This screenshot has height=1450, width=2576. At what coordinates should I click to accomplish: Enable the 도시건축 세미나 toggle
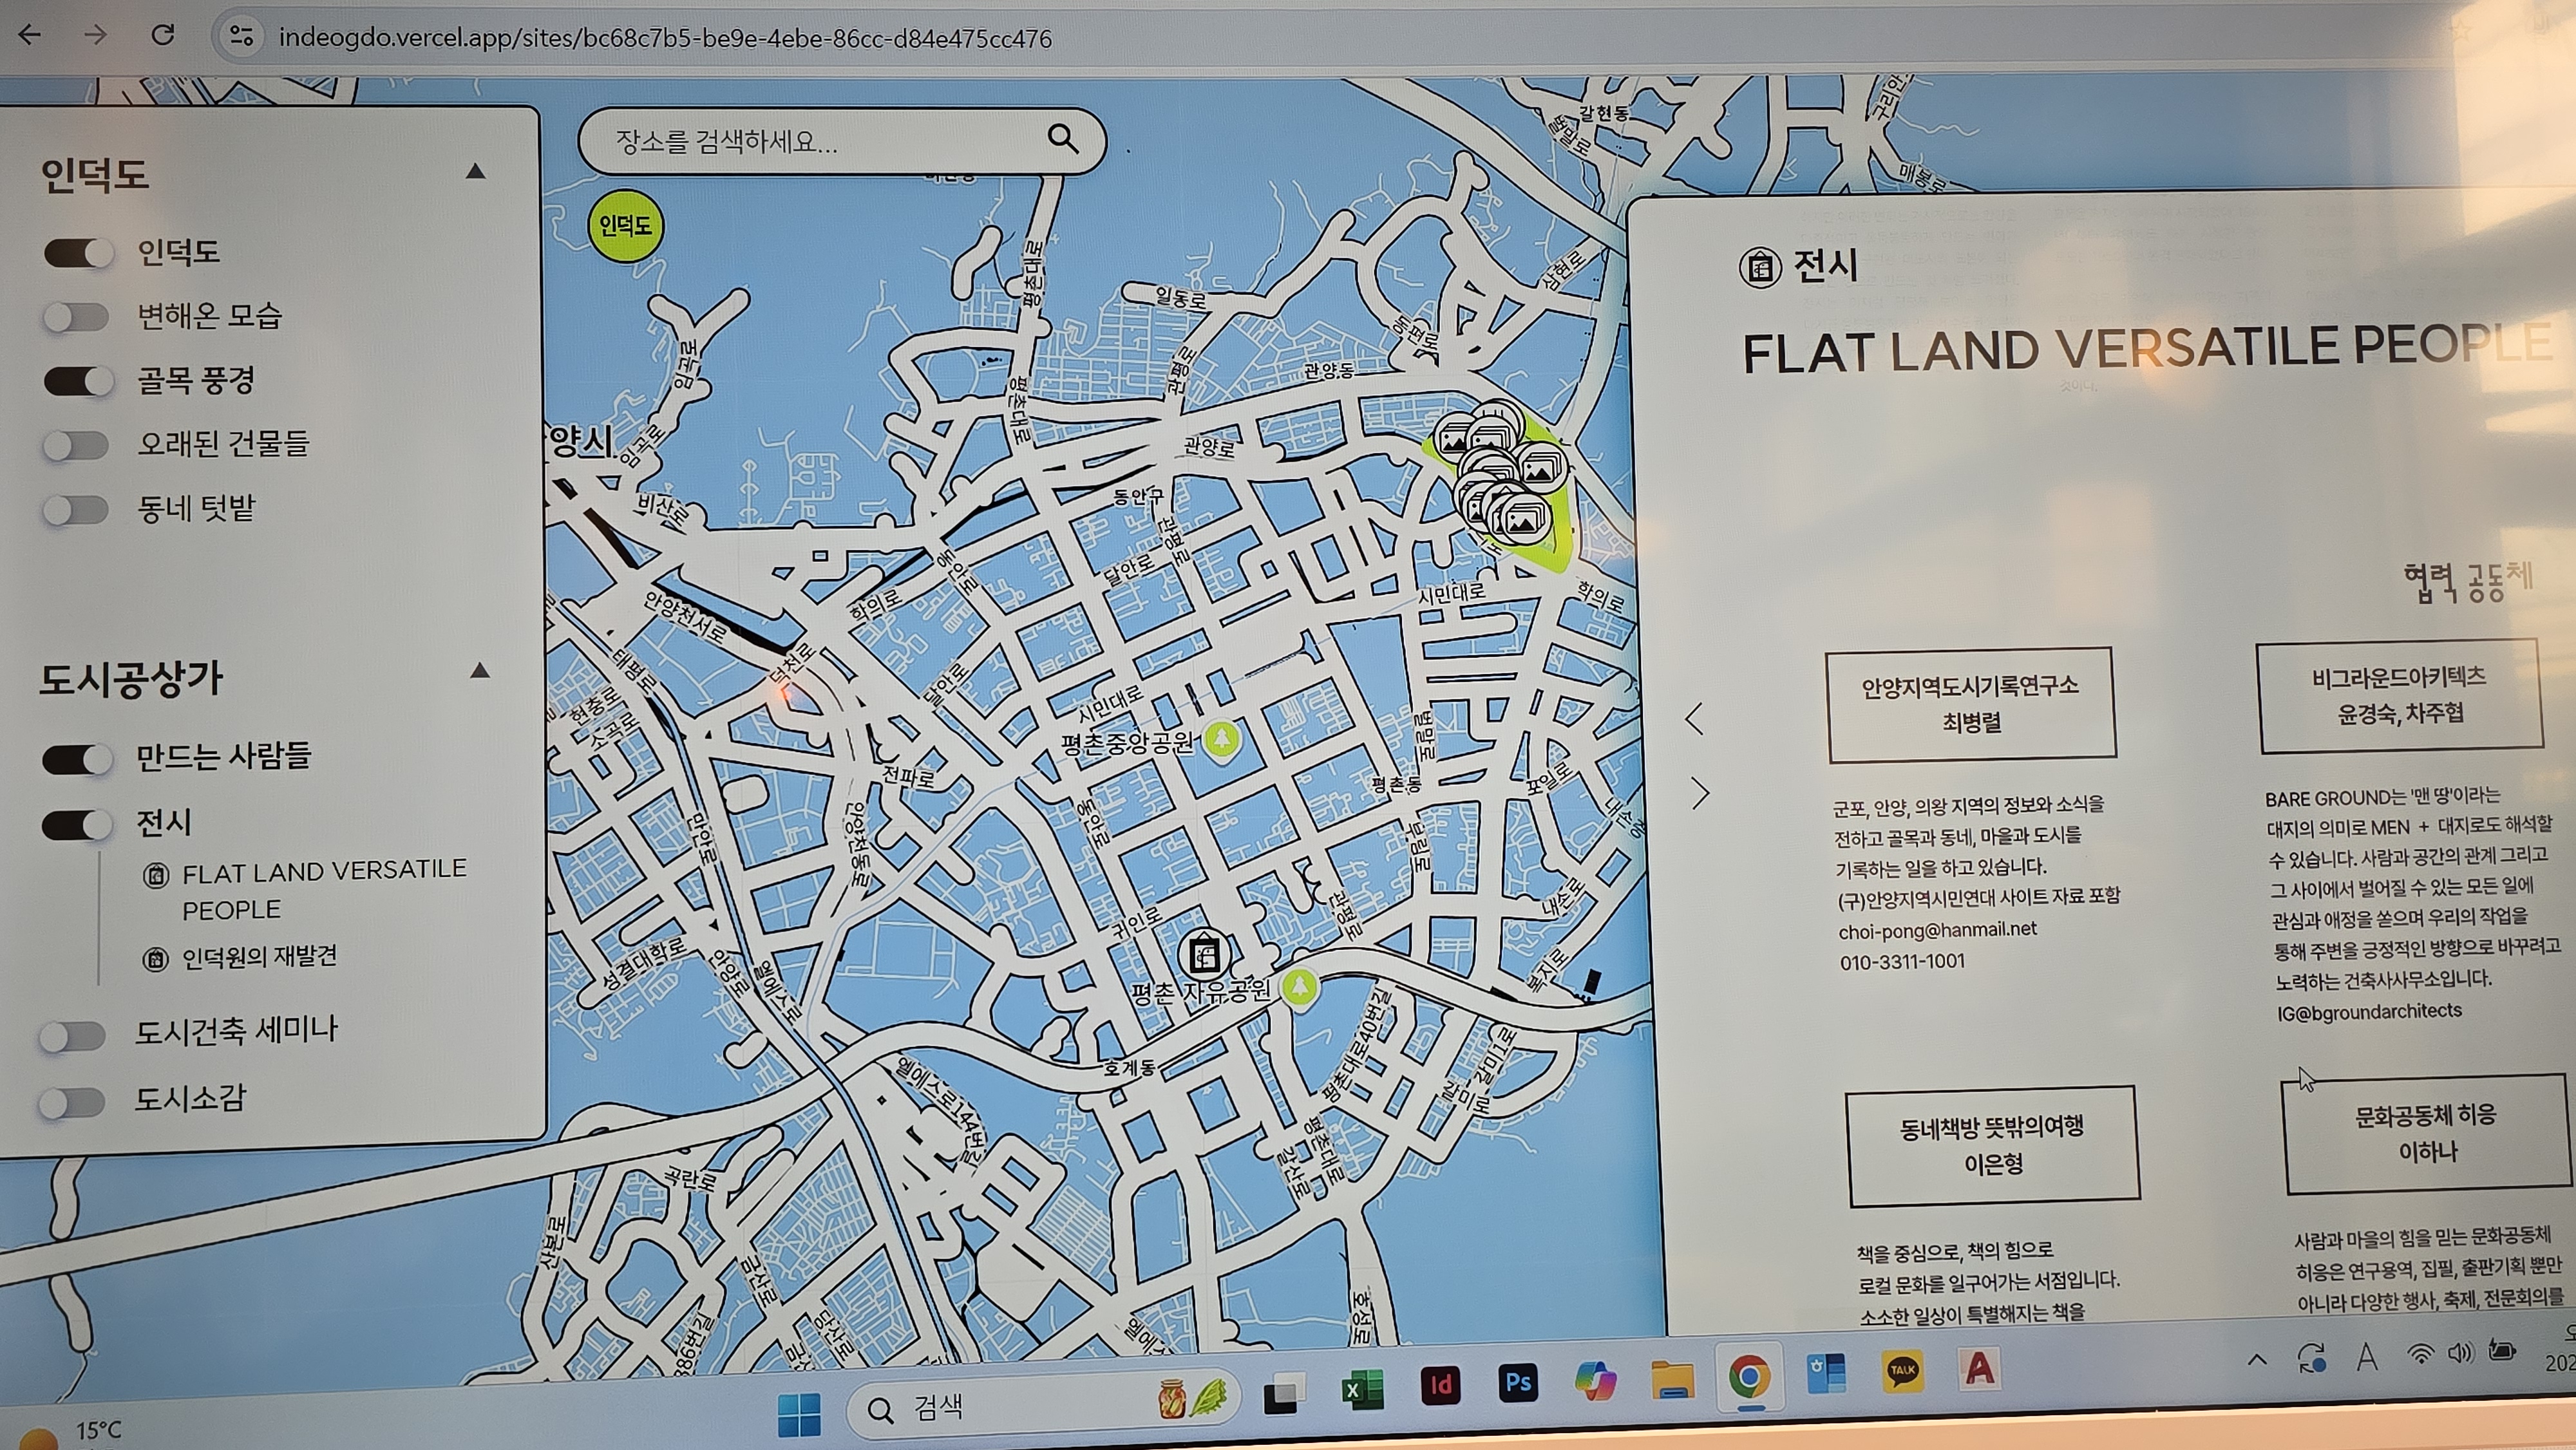[73, 1035]
